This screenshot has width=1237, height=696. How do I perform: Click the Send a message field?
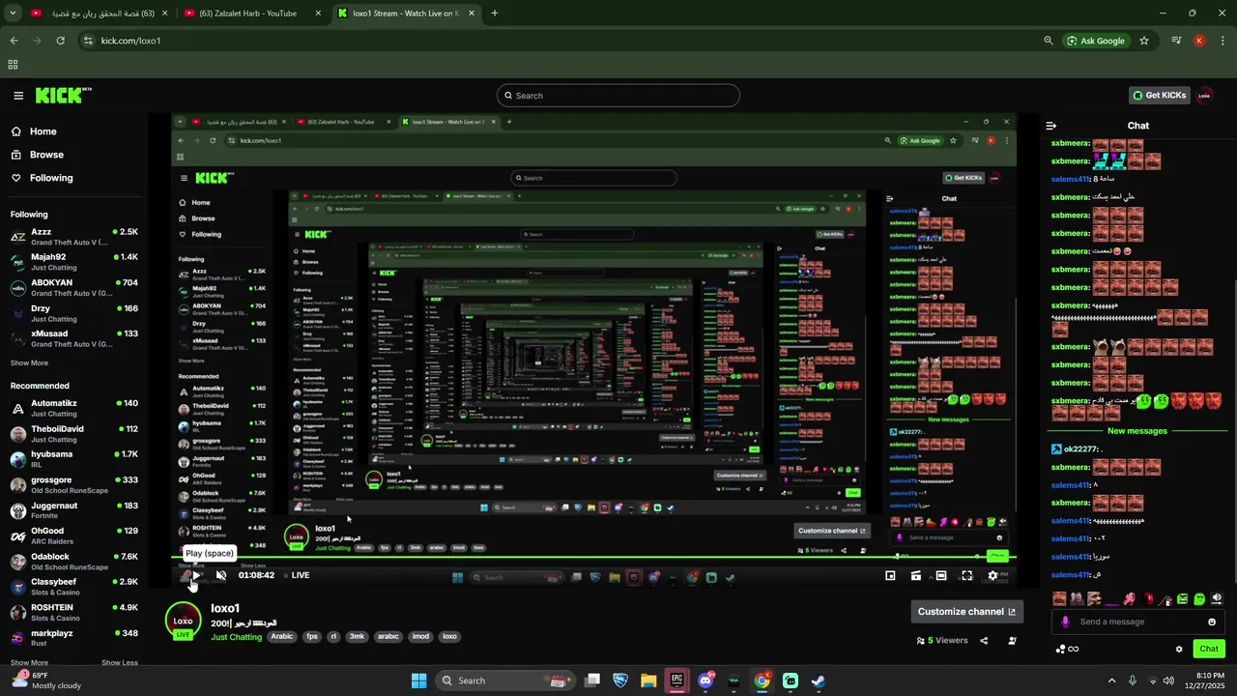point(1138,622)
